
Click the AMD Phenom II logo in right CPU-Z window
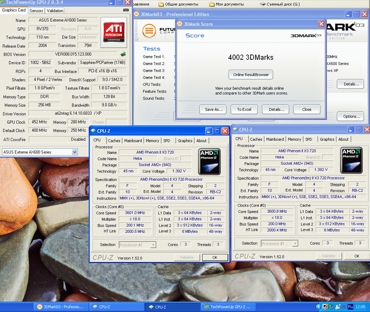pos(351,160)
